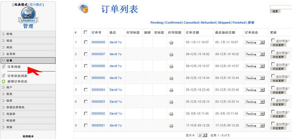The width and height of the screenshot is (292, 139).
Task: Expand the 报表 sidebar section
Action: click(x=28, y=94)
